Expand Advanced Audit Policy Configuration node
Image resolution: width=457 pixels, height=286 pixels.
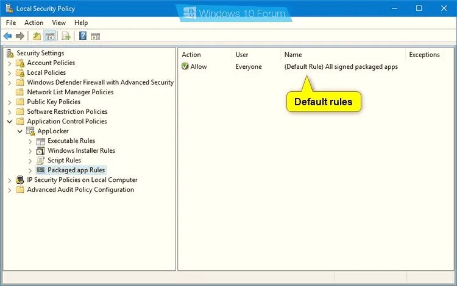point(10,190)
